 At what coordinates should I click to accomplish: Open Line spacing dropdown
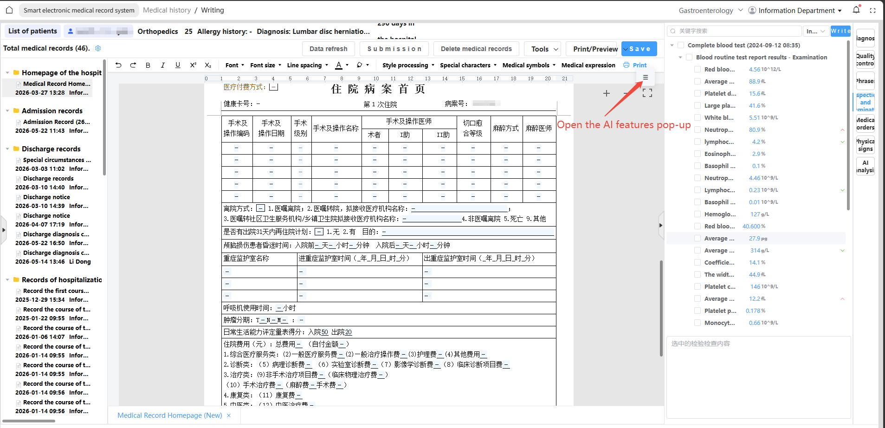point(307,65)
